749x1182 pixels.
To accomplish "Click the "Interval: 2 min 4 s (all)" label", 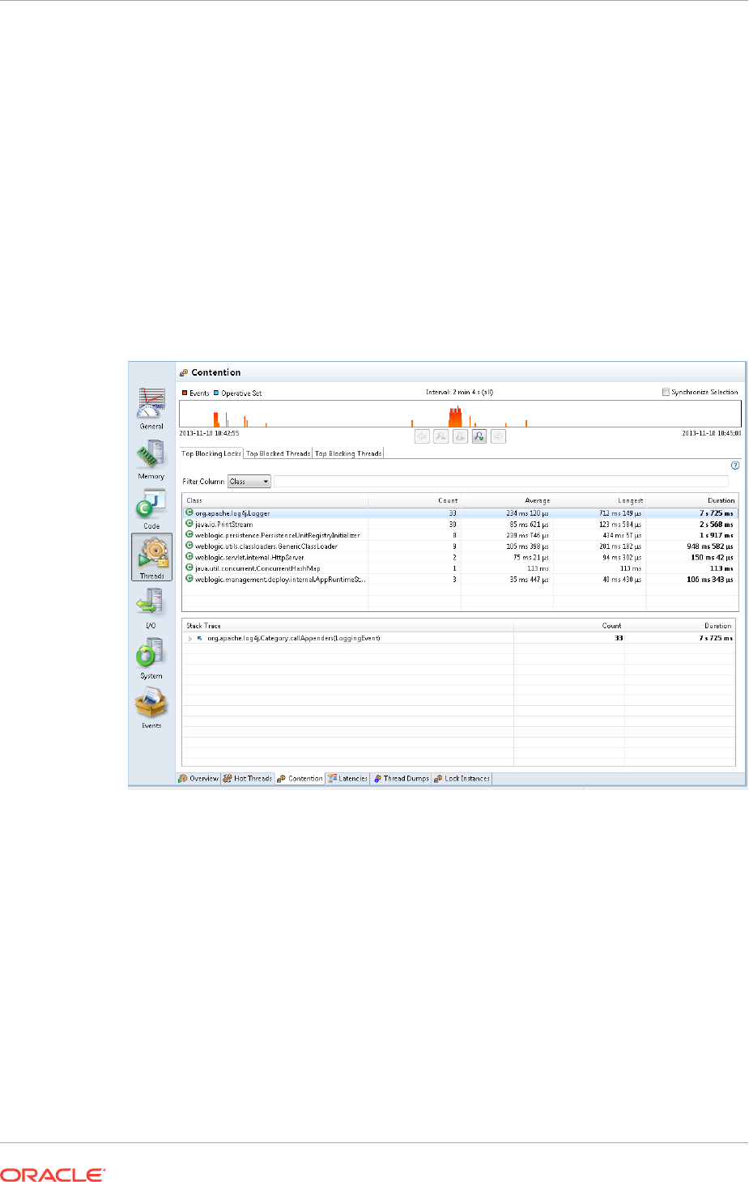I will click(x=459, y=392).
